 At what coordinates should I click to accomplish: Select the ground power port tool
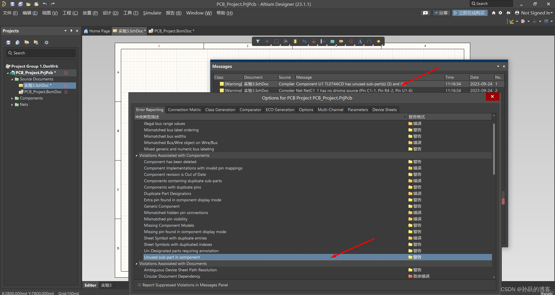click(x=314, y=41)
